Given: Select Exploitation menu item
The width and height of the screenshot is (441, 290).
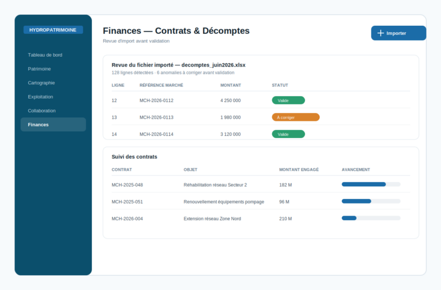Looking at the screenshot, I should [41, 97].
